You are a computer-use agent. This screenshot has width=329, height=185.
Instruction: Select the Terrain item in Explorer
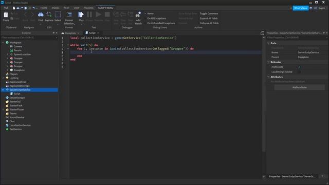point(17,50)
